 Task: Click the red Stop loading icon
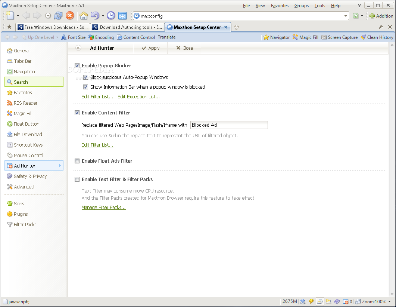pos(70,16)
